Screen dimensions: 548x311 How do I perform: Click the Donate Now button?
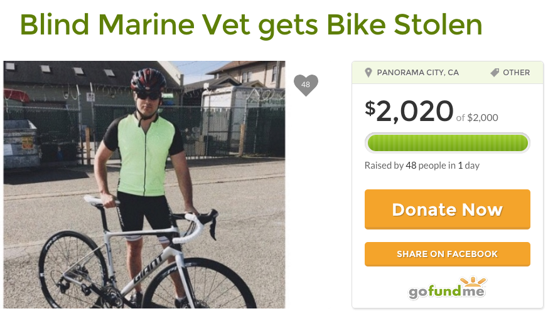point(448,209)
